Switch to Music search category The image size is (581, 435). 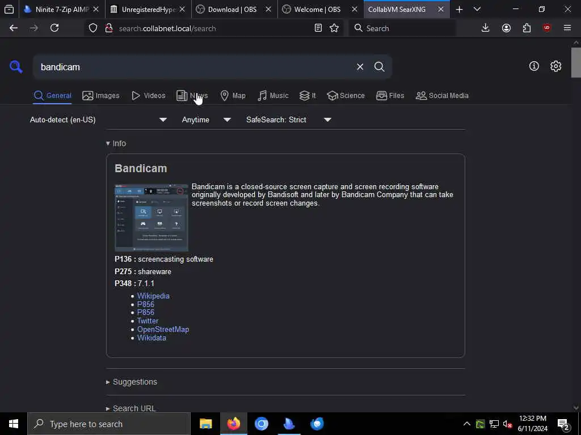click(273, 96)
